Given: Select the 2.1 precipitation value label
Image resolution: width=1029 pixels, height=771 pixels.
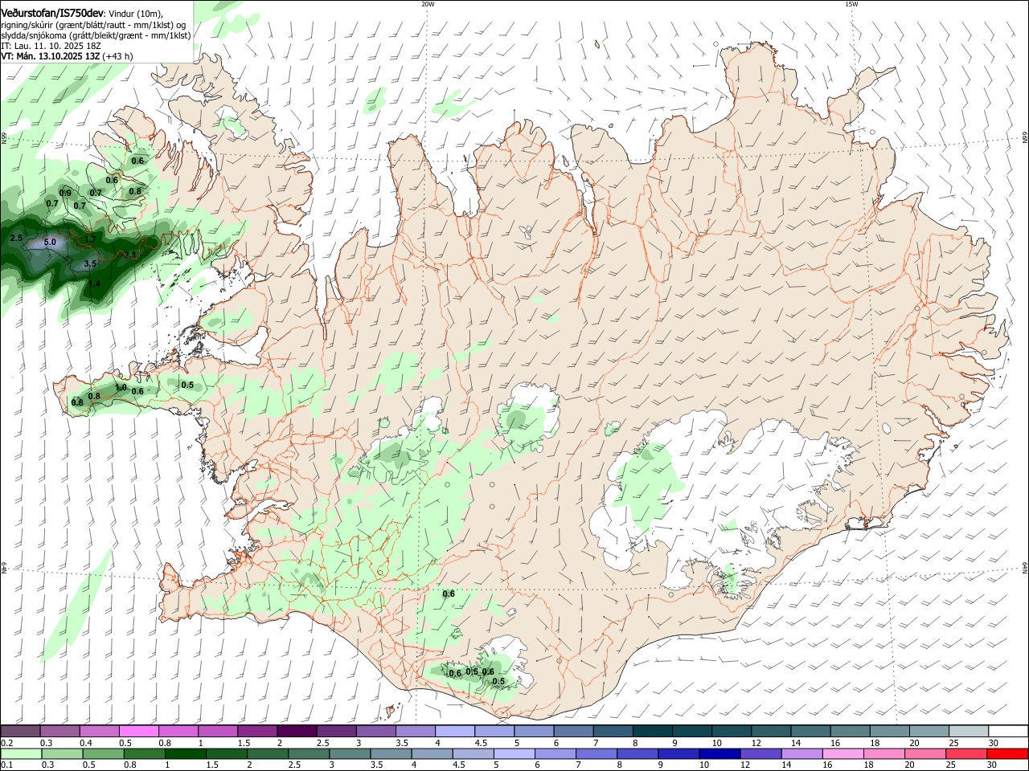Looking at the screenshot, I should pos(130,255).
